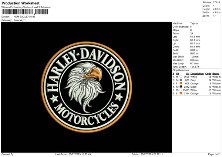Click stitch count '11426' in stop 5
This screenshot has height=157, width=222.
(186, 90)
